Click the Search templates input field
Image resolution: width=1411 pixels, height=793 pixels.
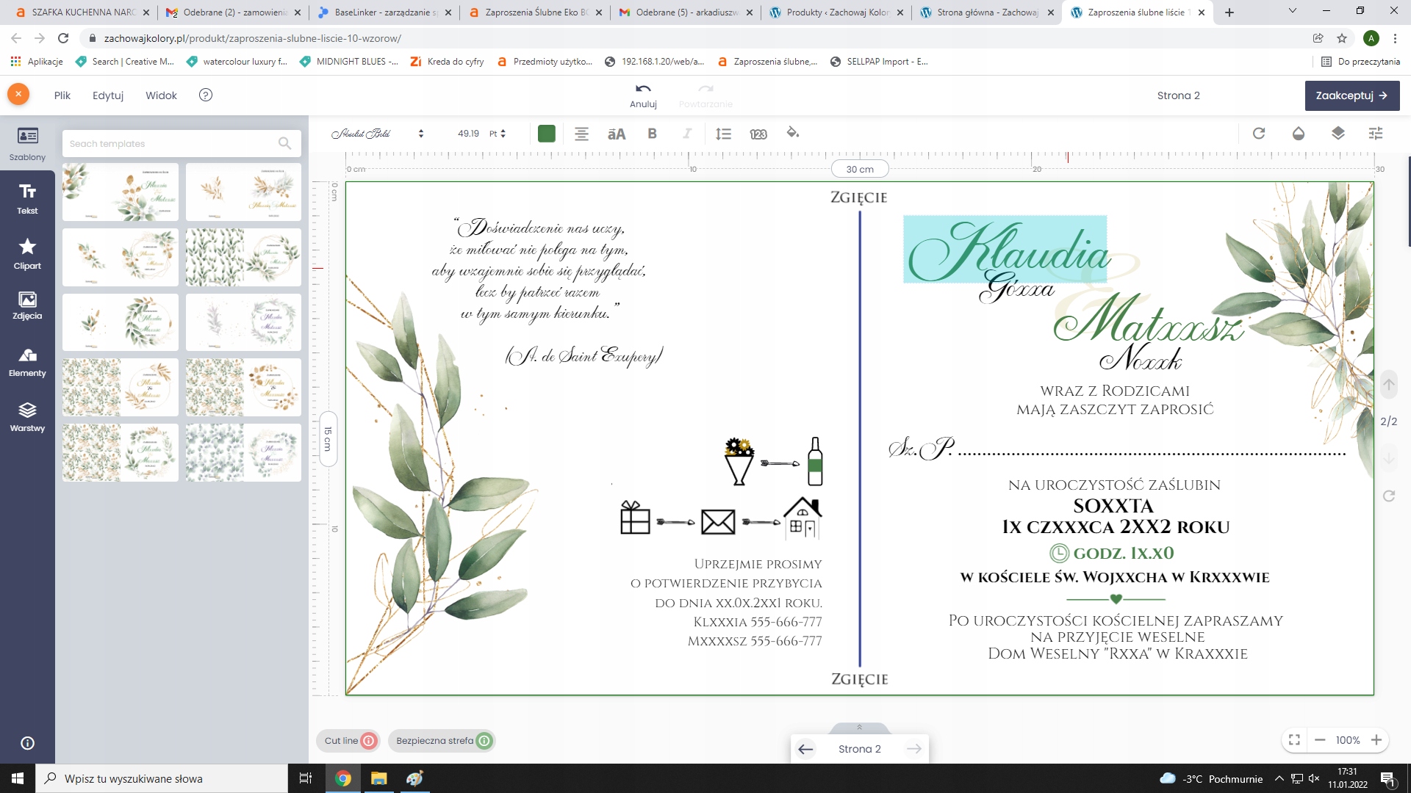click(173, 144)
